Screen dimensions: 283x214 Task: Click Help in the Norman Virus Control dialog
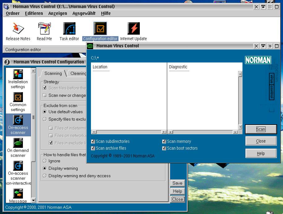(x=261, y=153)
